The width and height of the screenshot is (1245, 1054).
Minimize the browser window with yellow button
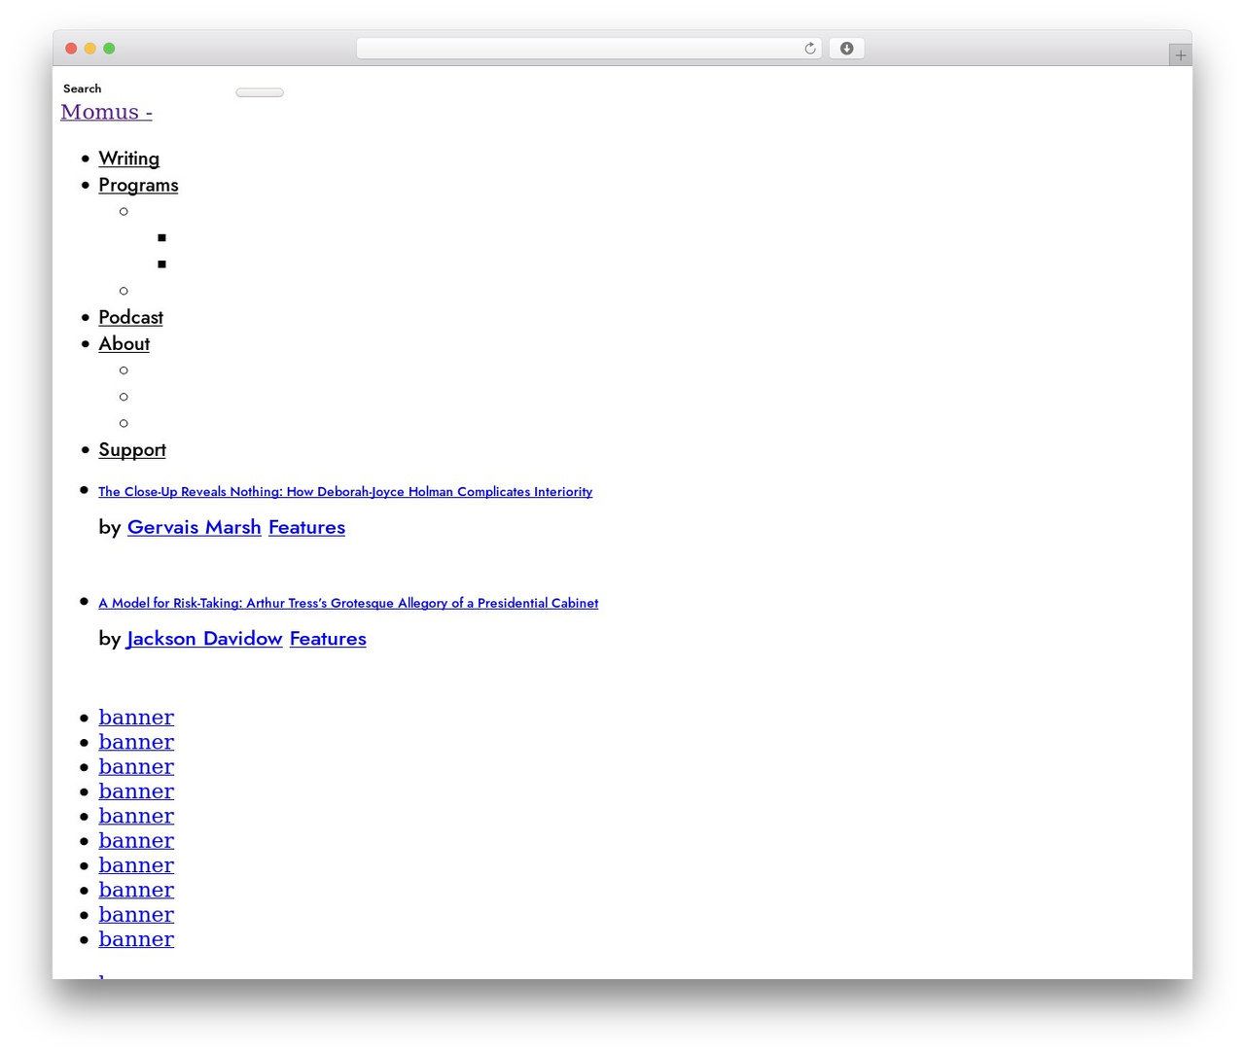tap(89, 49)
